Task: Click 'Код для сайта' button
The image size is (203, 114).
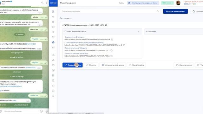Action: [136, 65]
